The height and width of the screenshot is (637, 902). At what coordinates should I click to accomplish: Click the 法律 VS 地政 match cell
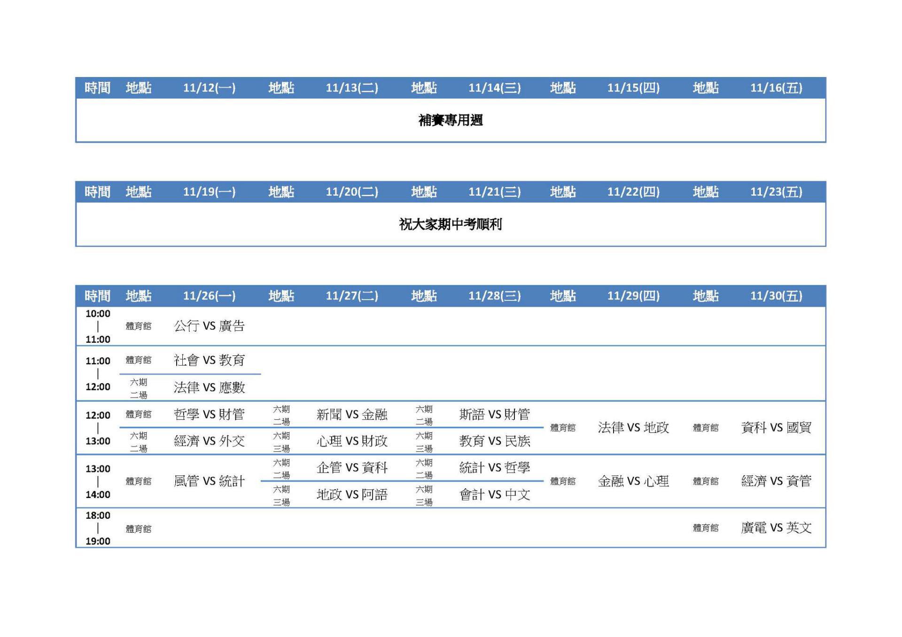633,427
